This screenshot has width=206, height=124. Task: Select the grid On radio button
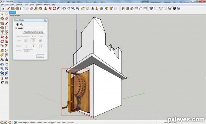pos(33,36)
